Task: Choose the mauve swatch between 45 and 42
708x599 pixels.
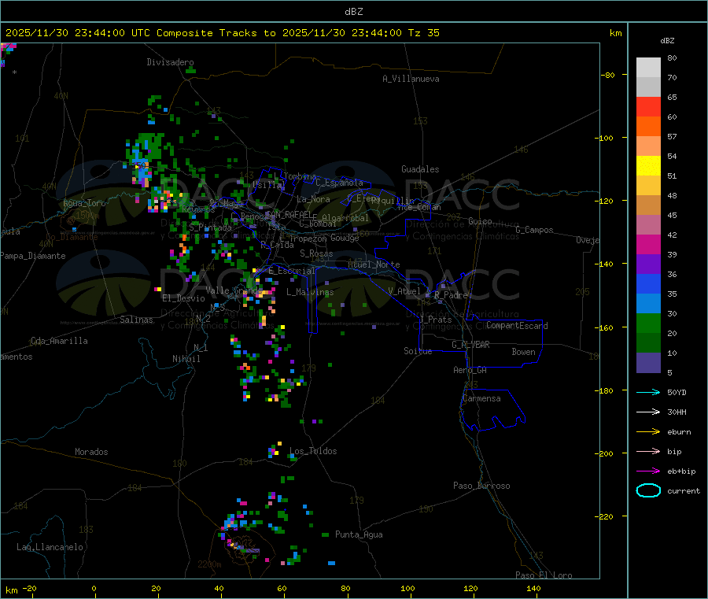Action: click(x=648, y=224)
